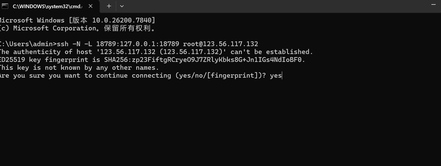Image resolution: width=441 pixels, height=166 pixels.
Task: Click the typed "yes" response text
Action: [x=276, y=76]
